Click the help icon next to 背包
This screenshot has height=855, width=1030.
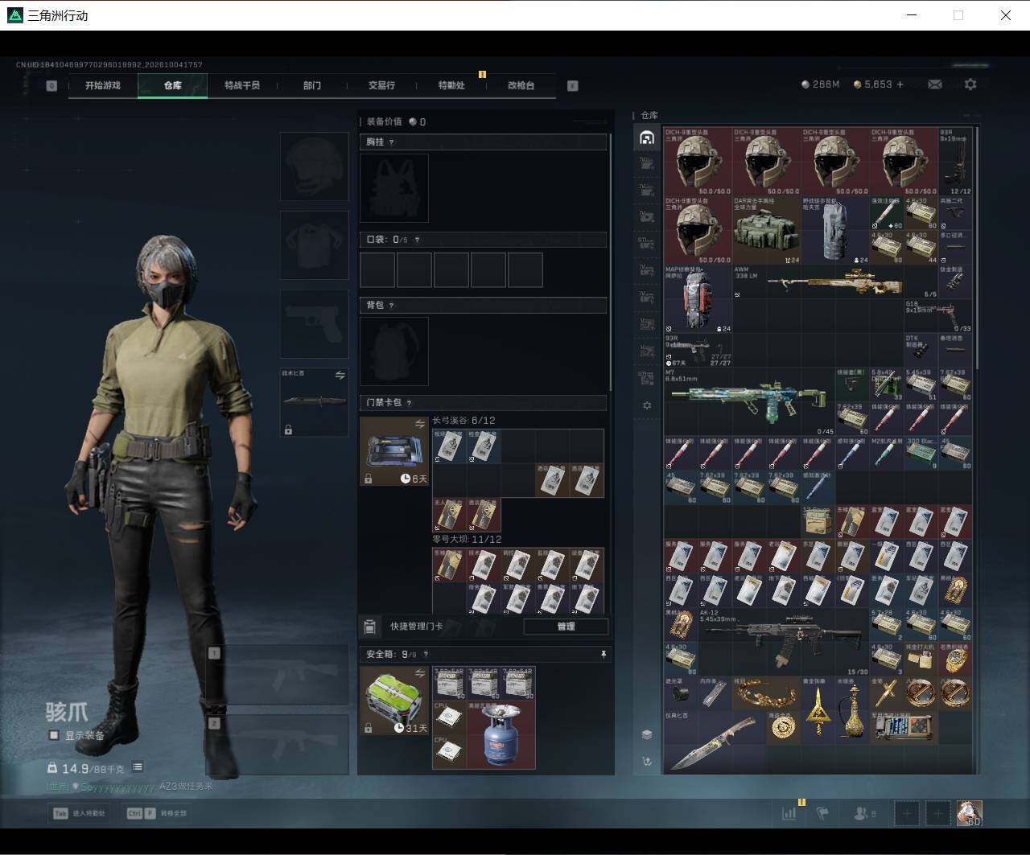coord(392,306)
